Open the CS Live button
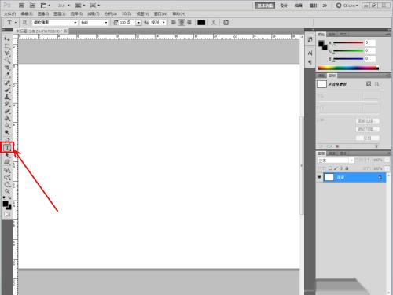Screen dimensions: 393x295 pyautogui.click(x=347, y=6)
